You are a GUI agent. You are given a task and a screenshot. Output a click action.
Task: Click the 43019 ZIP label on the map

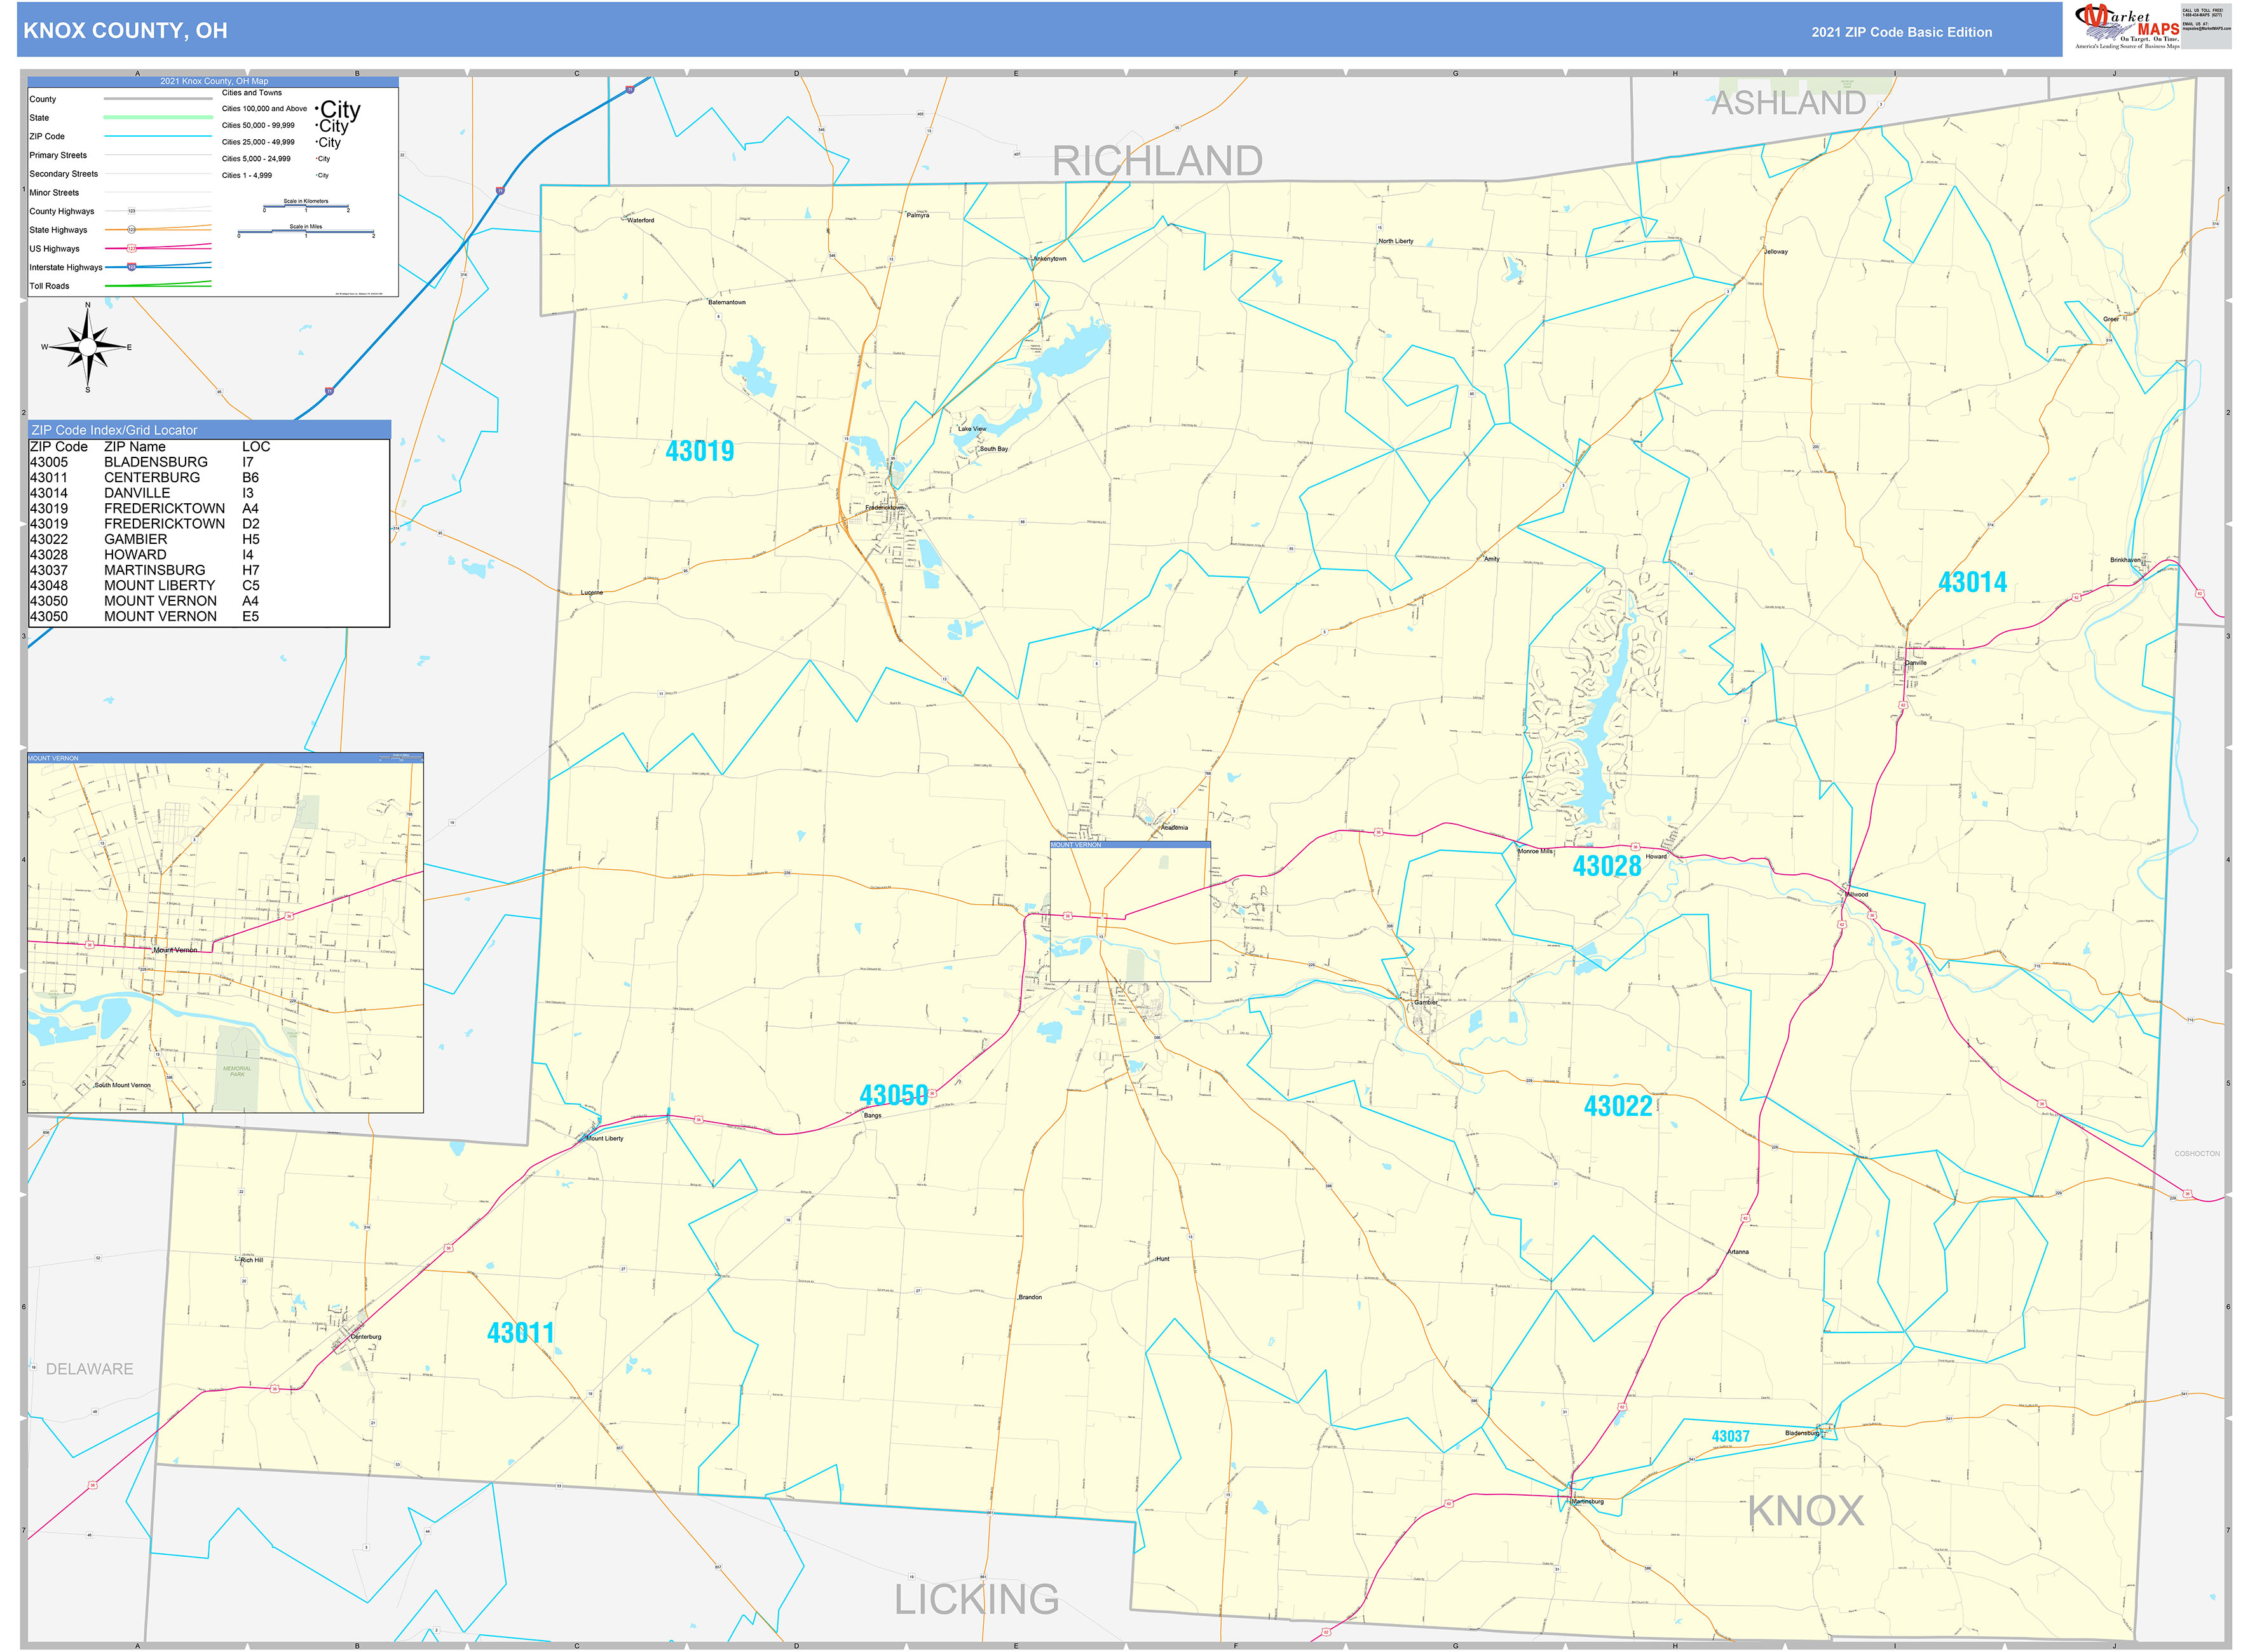[x=699, y=452]
